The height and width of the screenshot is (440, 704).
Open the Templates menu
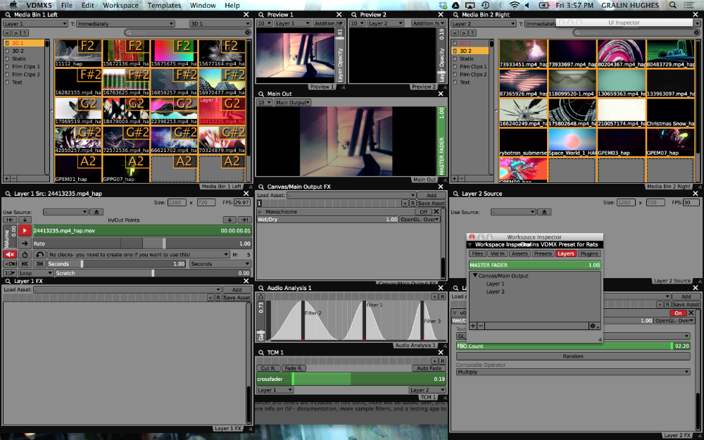click(x=164, y=6)
